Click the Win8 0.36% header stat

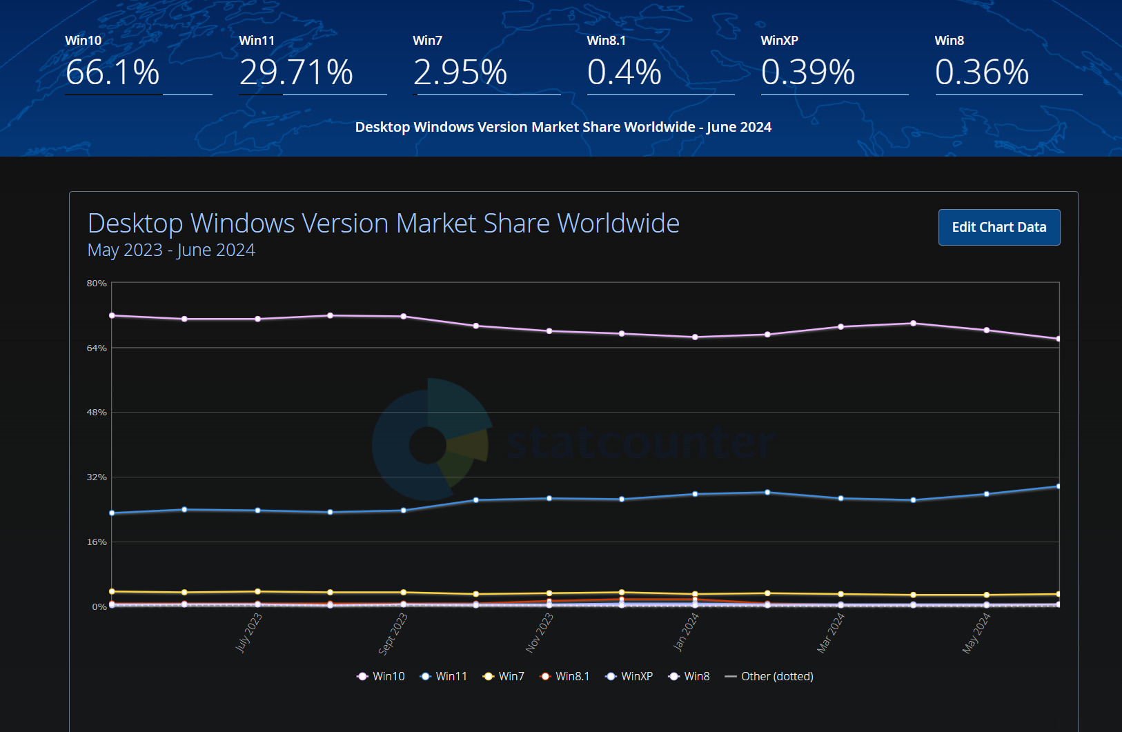982,72
